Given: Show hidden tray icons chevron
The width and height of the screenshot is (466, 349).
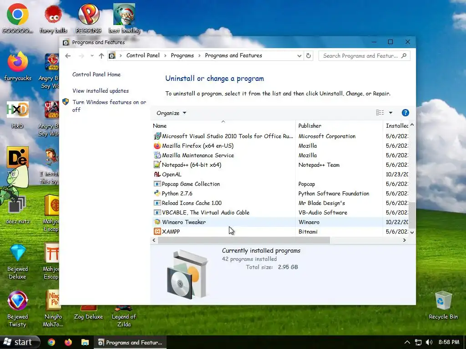Looking at the screenshot, I should click(x=407, y=342).
